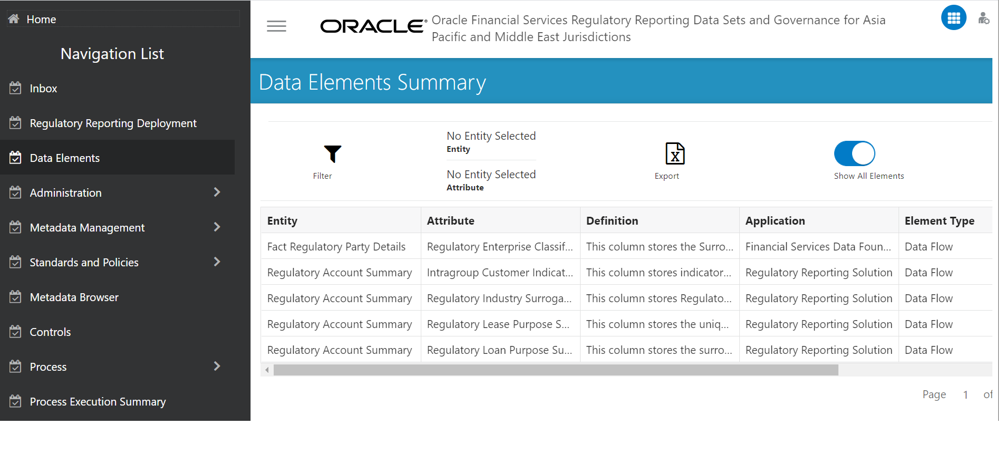Open the hamburger navigation menu

click(x=276, y=26)
